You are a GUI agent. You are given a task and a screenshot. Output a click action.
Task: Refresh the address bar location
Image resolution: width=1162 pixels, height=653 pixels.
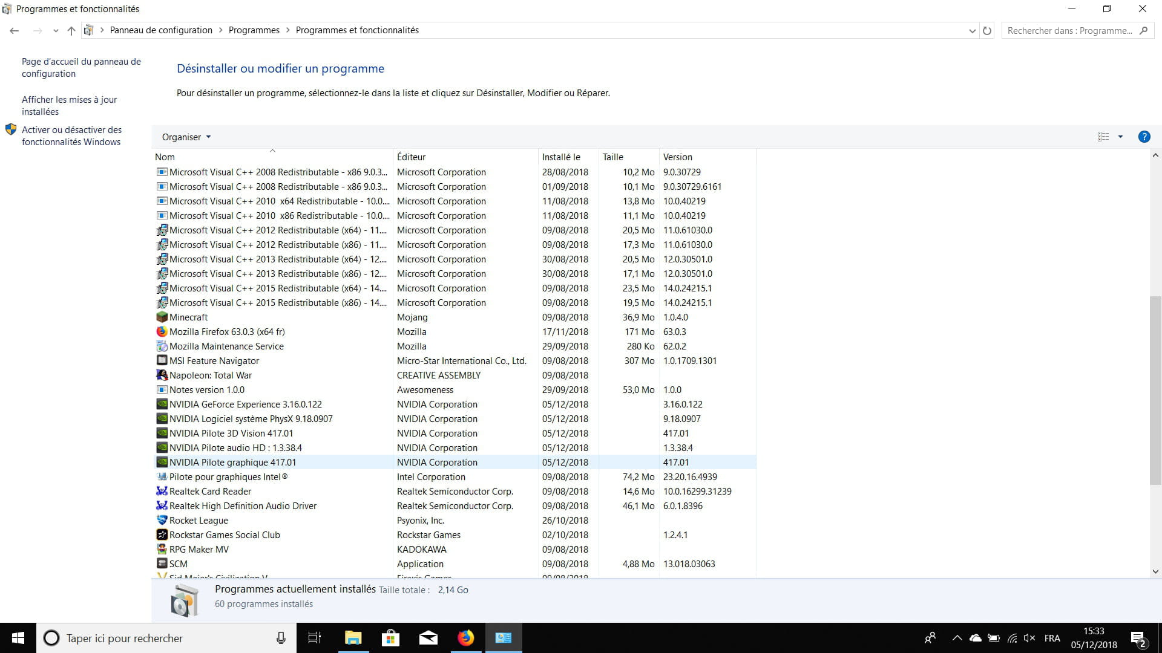pyautogui.click(x=987, y=30)
